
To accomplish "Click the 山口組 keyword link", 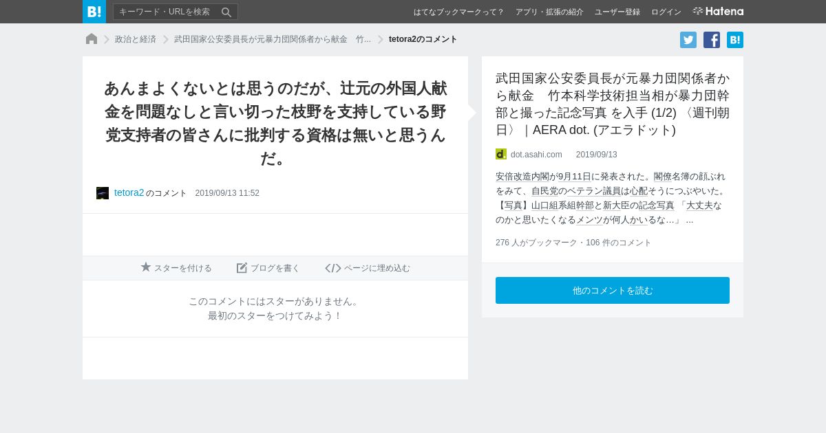I will [x=545, y=205].
